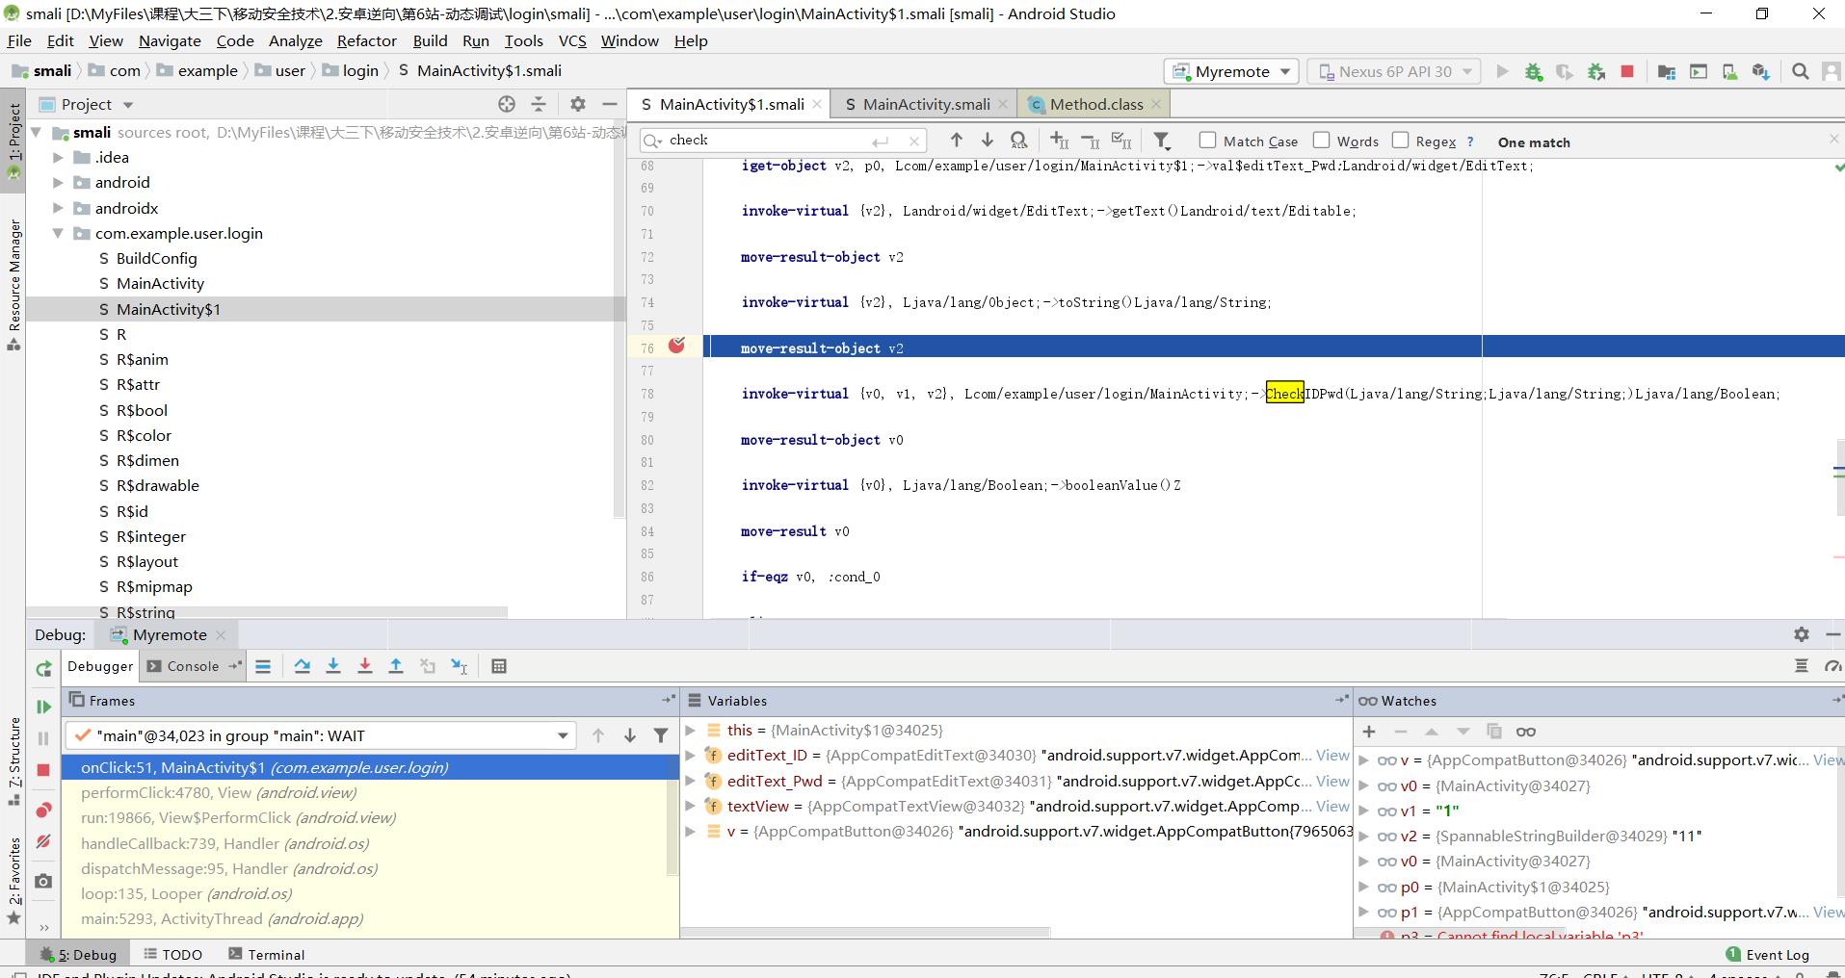
Task: Click Step Into debug icon
Action: (333, 666)
